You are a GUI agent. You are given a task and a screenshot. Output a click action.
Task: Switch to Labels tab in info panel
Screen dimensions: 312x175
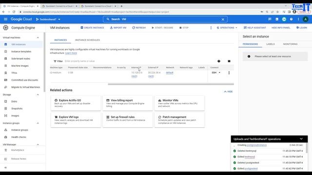(271, 44)
